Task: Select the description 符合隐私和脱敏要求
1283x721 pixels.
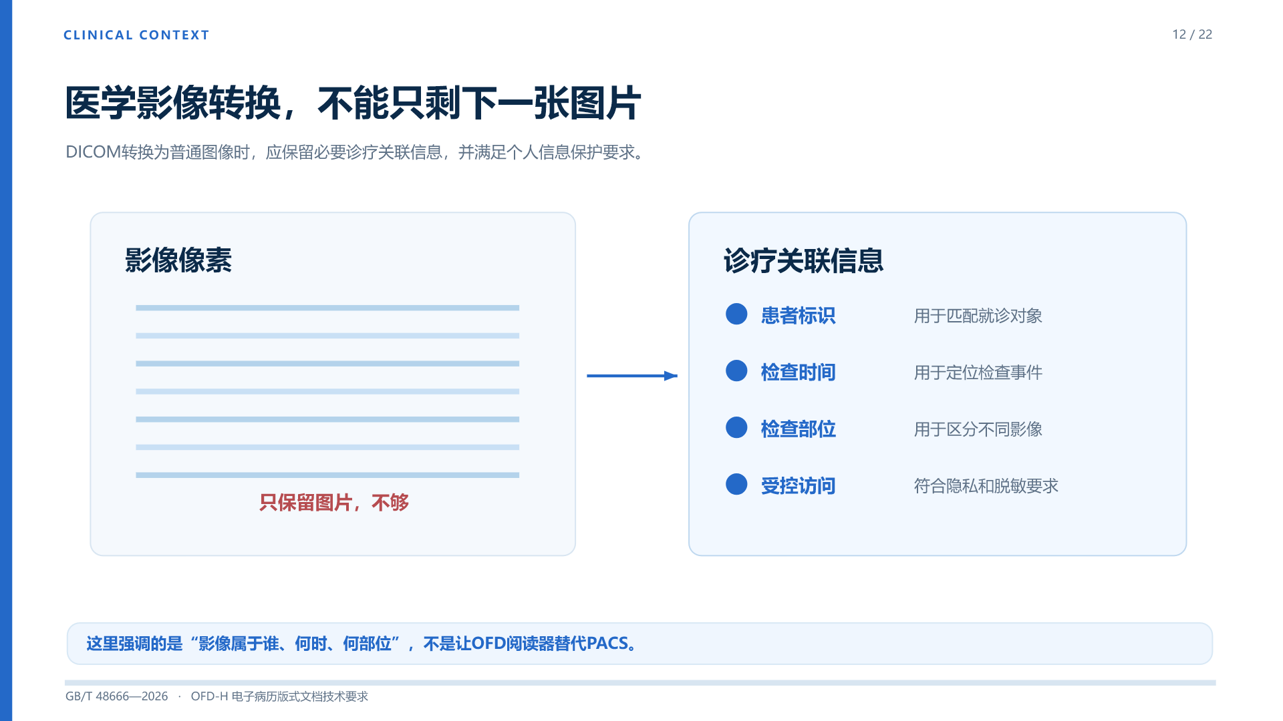Action: pos(986,486)
